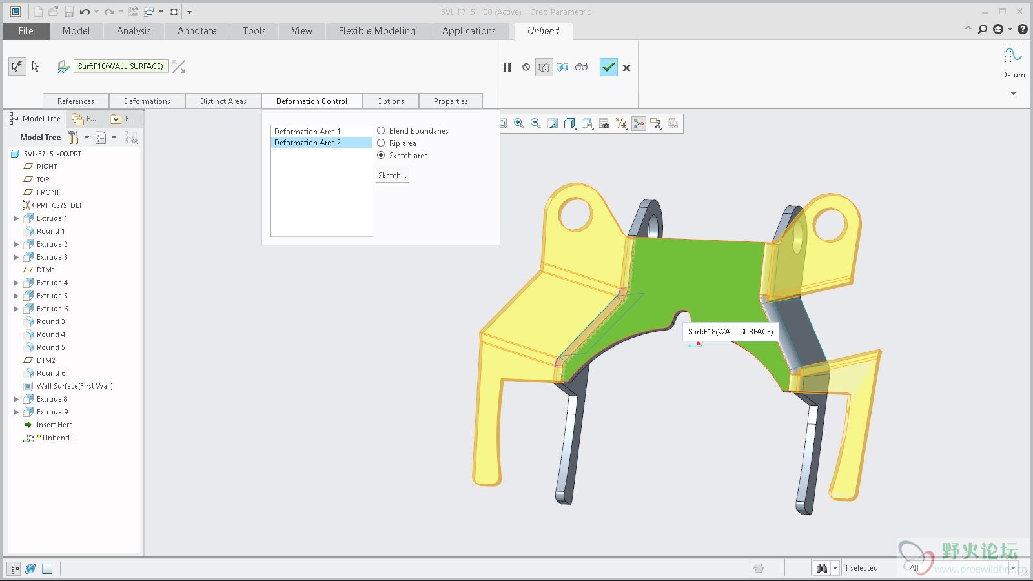1033x581 pixels.
Task: Click the search magnifier icon near the Help icon
Action: pos(983,29)
